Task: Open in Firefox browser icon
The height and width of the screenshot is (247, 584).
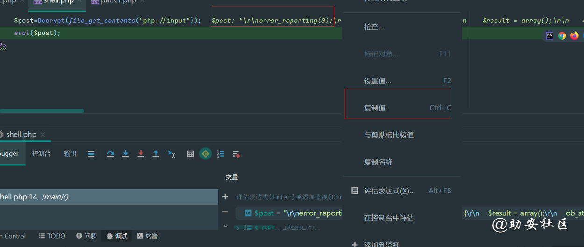Action: coord(574,35)
